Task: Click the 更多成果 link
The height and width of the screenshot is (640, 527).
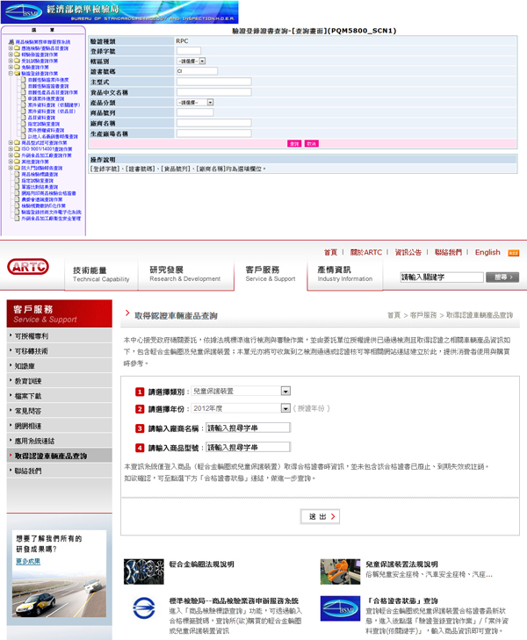Action: click(x=28, y=560)
